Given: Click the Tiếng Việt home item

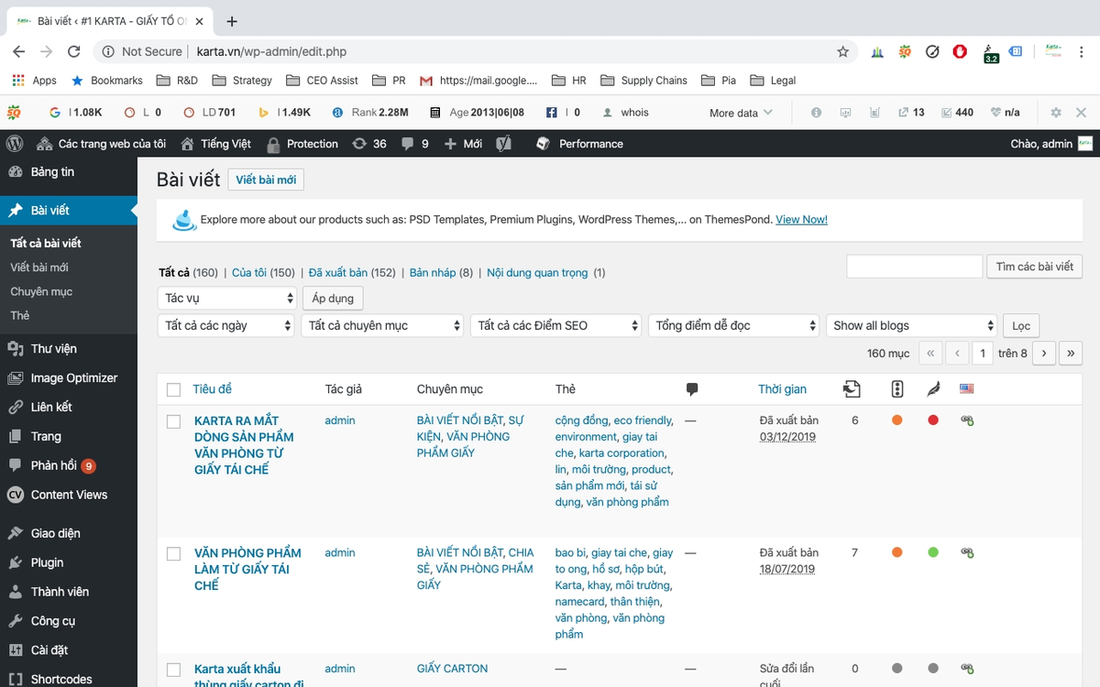Looking at the screenshot, I should (215, 144).
